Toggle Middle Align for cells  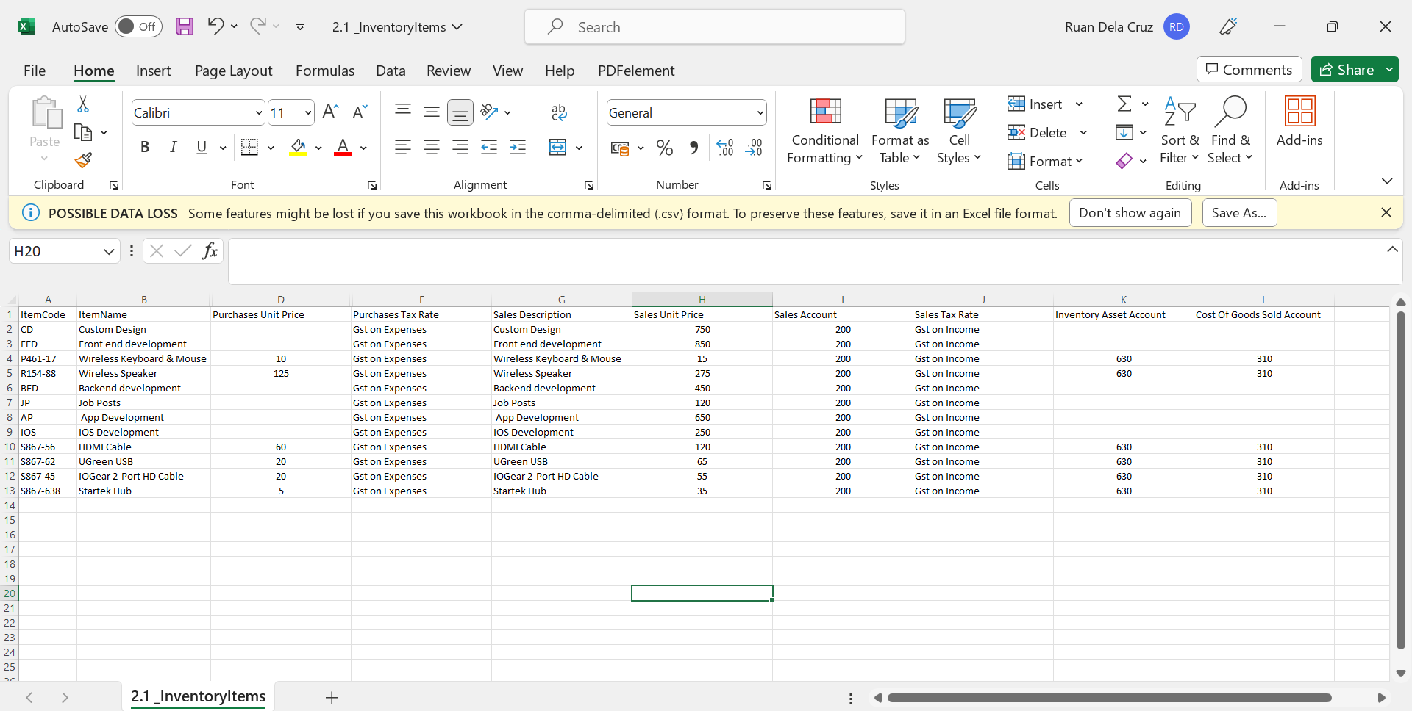432,112
